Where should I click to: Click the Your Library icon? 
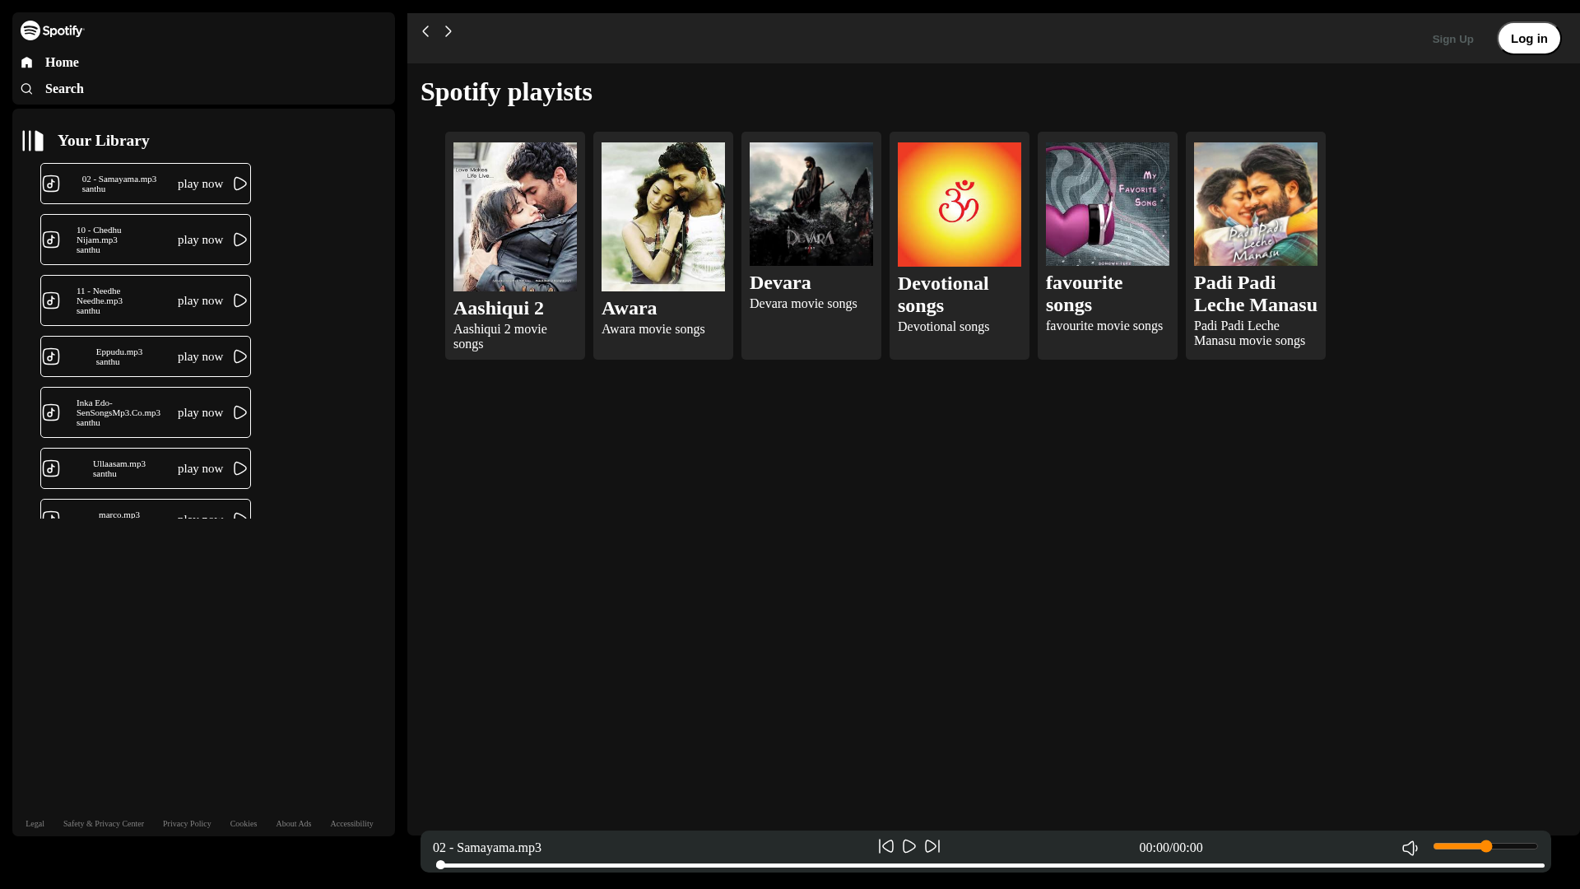click(x=33, y=141)
